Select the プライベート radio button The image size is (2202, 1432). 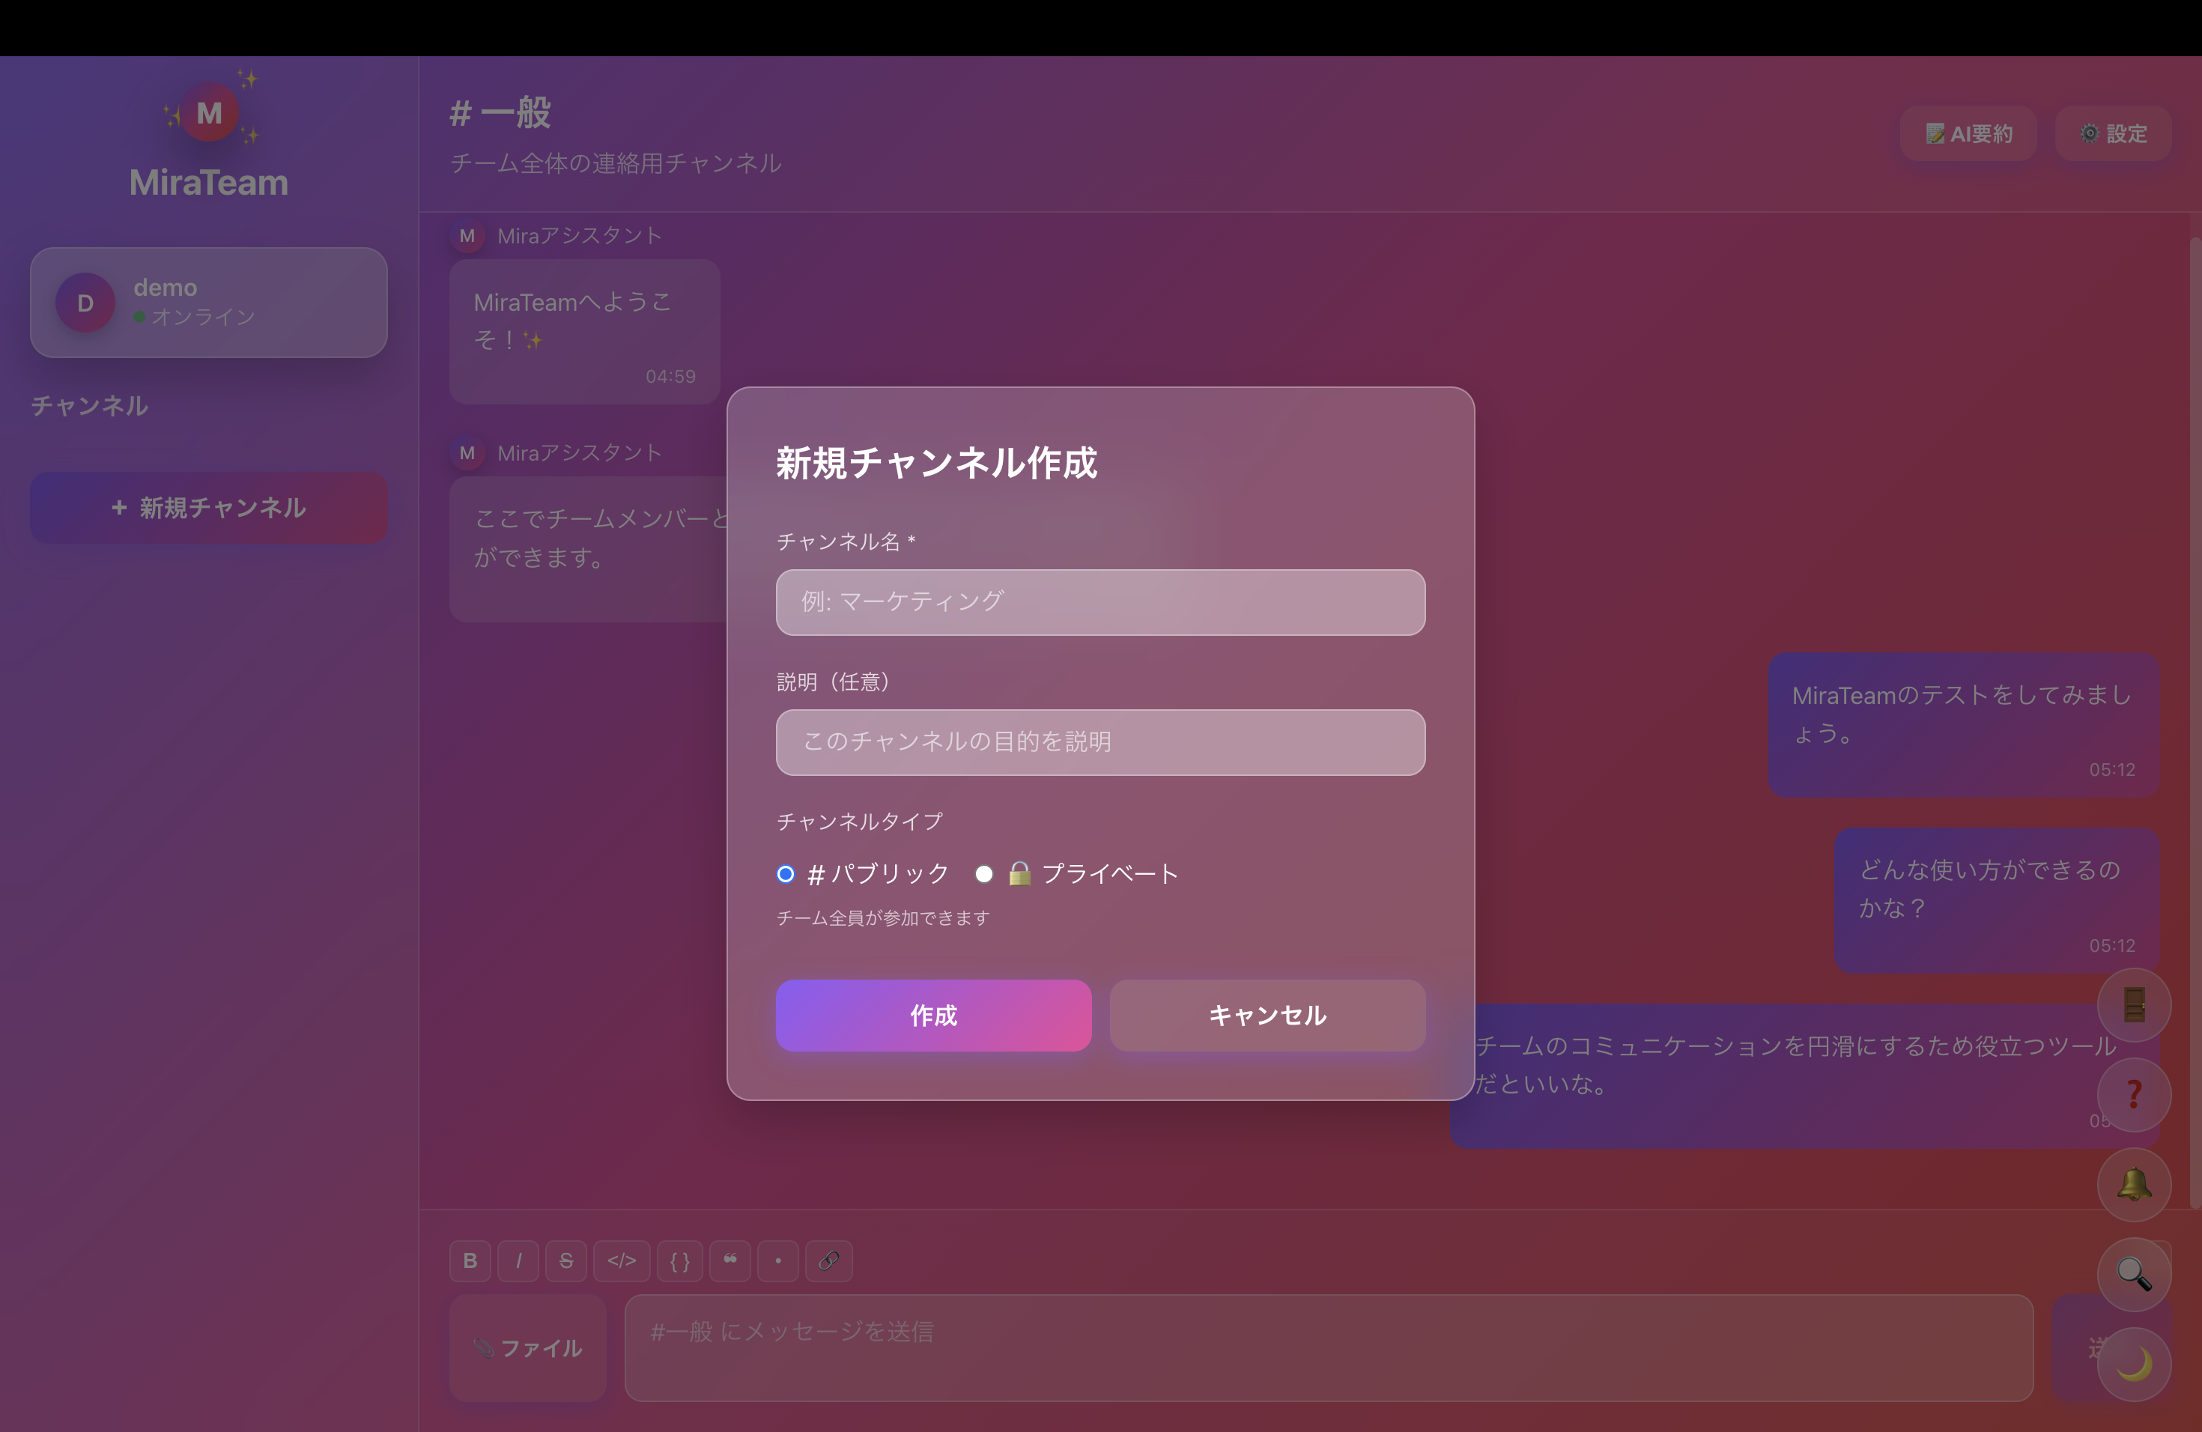pos(984,874)
